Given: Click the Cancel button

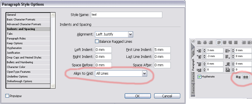Looking at the screenshot, I should (x=167, y=96).
